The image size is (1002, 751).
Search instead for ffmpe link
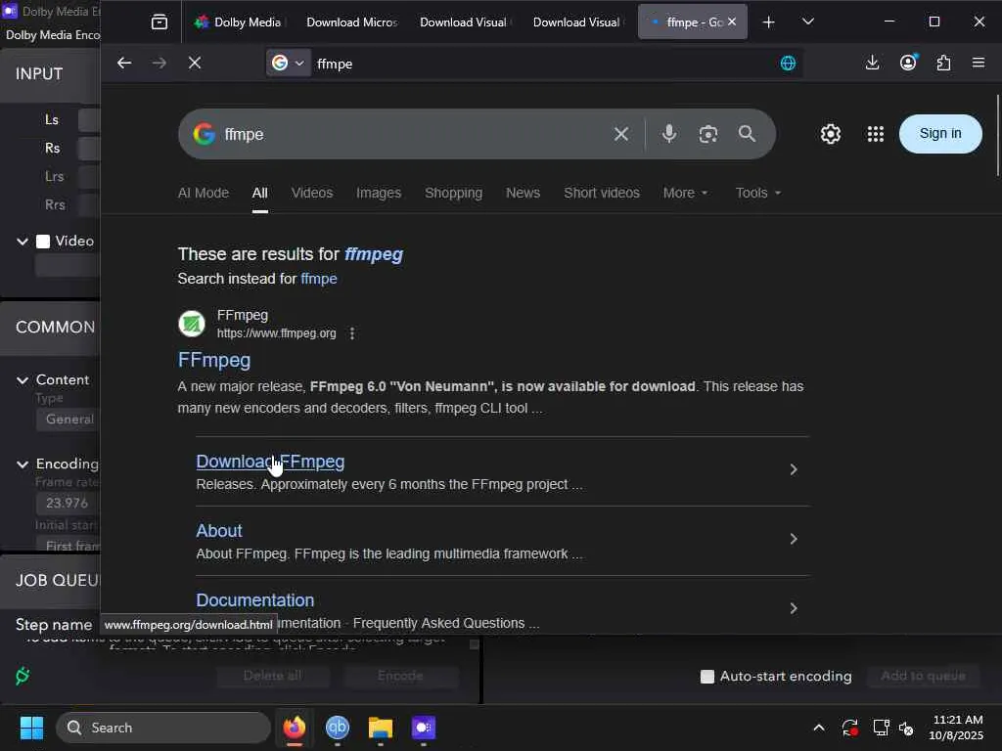pos(319,279)
